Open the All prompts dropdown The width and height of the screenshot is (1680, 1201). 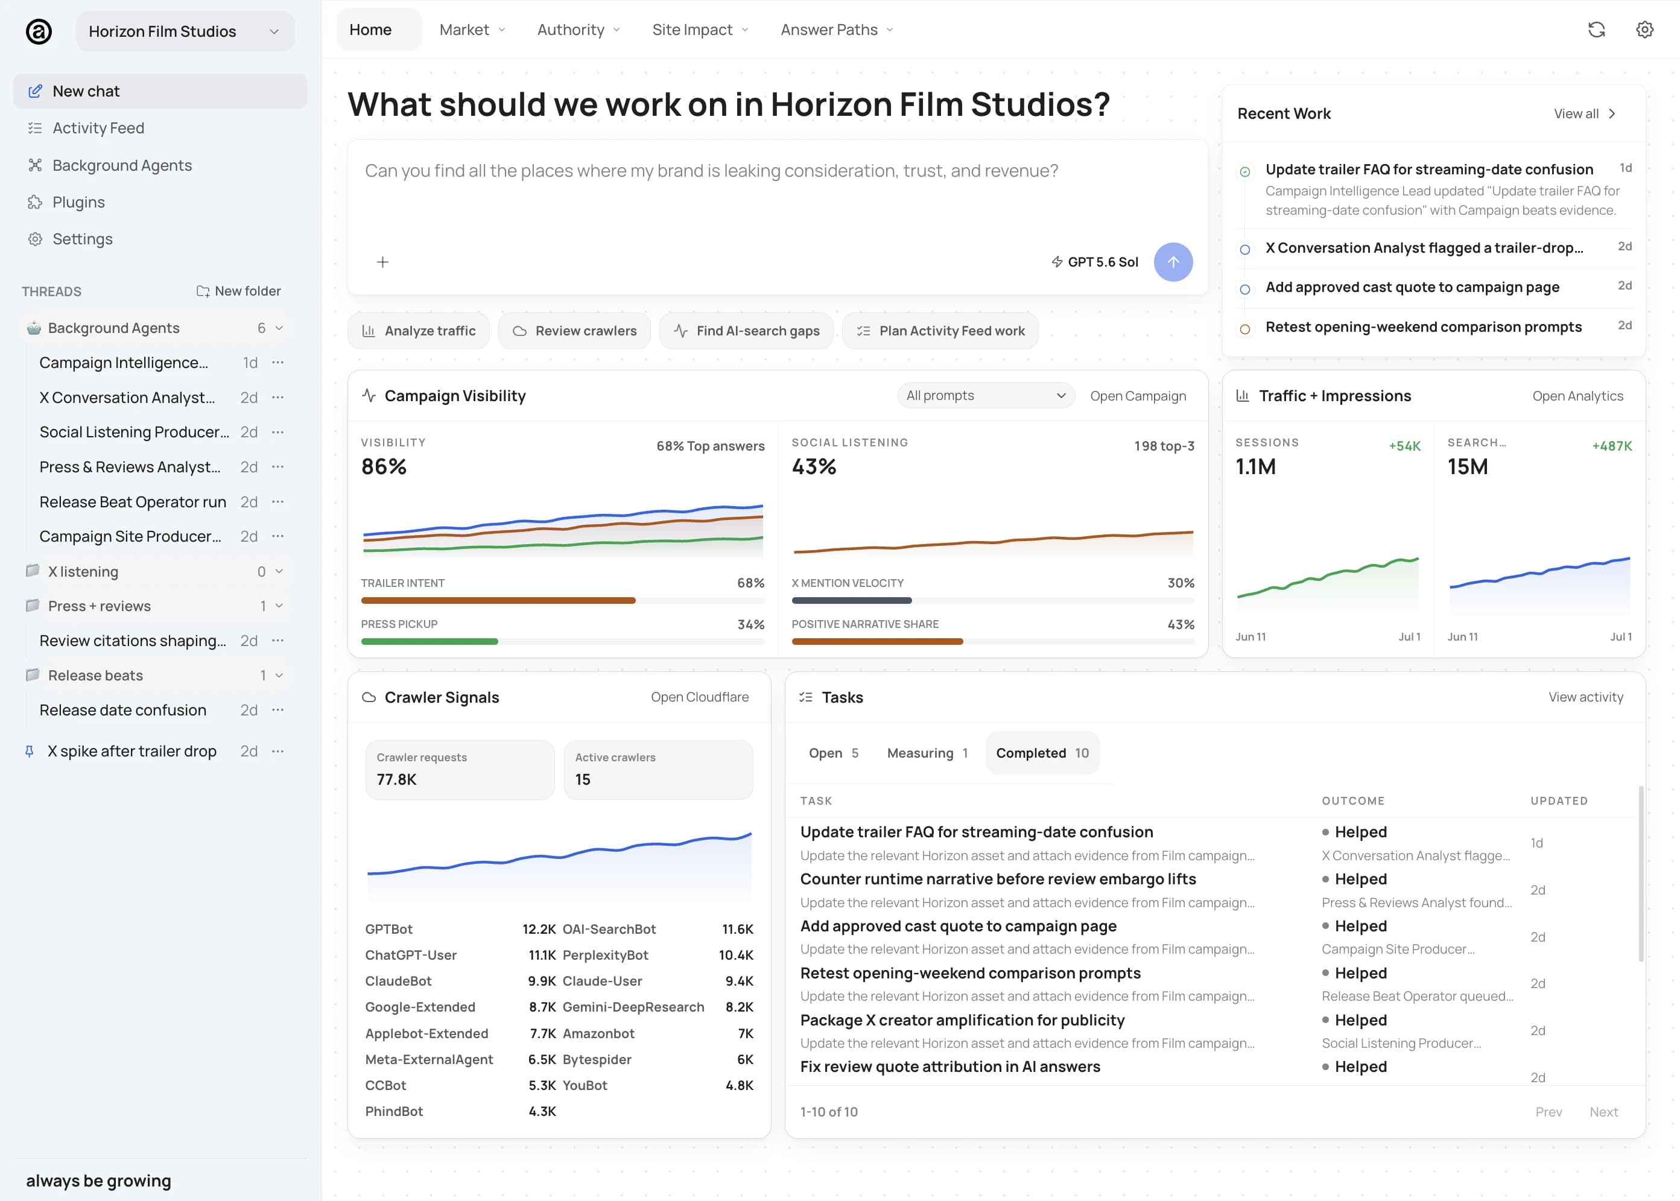point(986,396)
